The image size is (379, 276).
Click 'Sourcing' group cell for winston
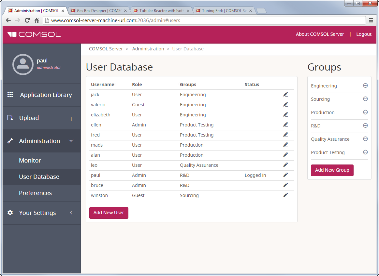189,195
